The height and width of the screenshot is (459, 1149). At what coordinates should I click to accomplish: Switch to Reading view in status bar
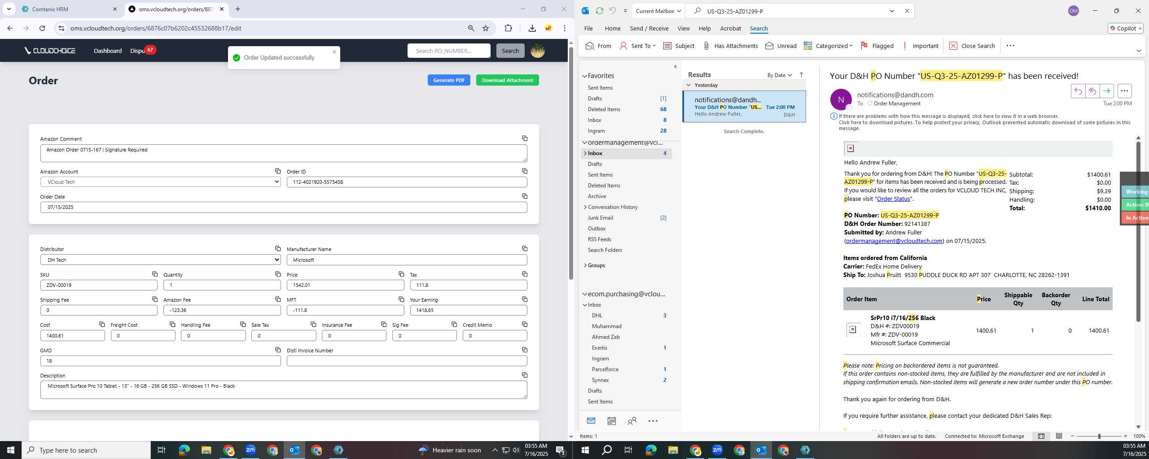[x=1059, y=436]
